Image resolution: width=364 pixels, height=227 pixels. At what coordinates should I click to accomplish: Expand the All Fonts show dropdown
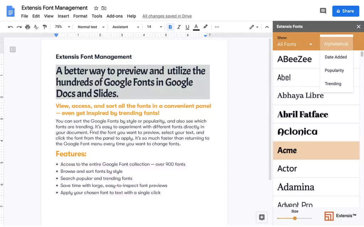coord(295,44)
